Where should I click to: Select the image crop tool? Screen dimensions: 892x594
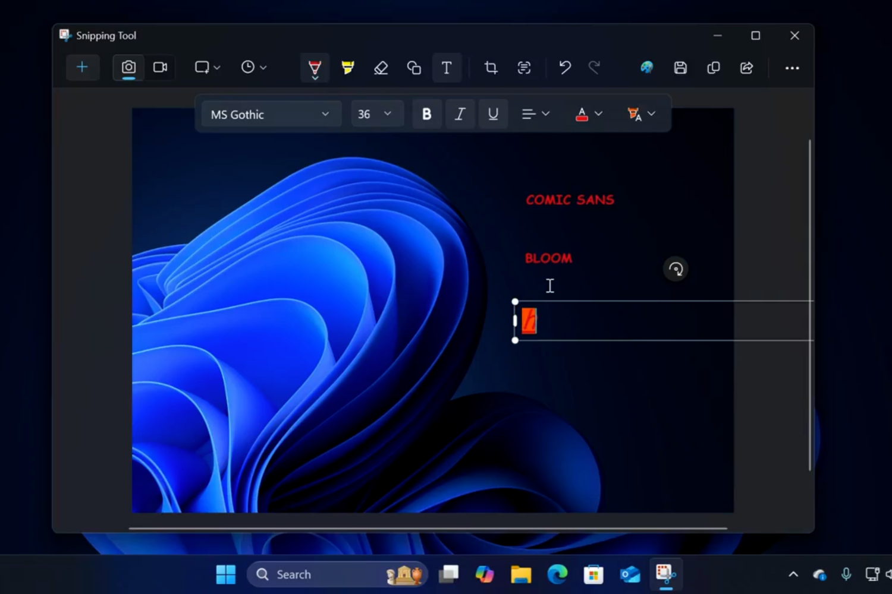point(491,68)
